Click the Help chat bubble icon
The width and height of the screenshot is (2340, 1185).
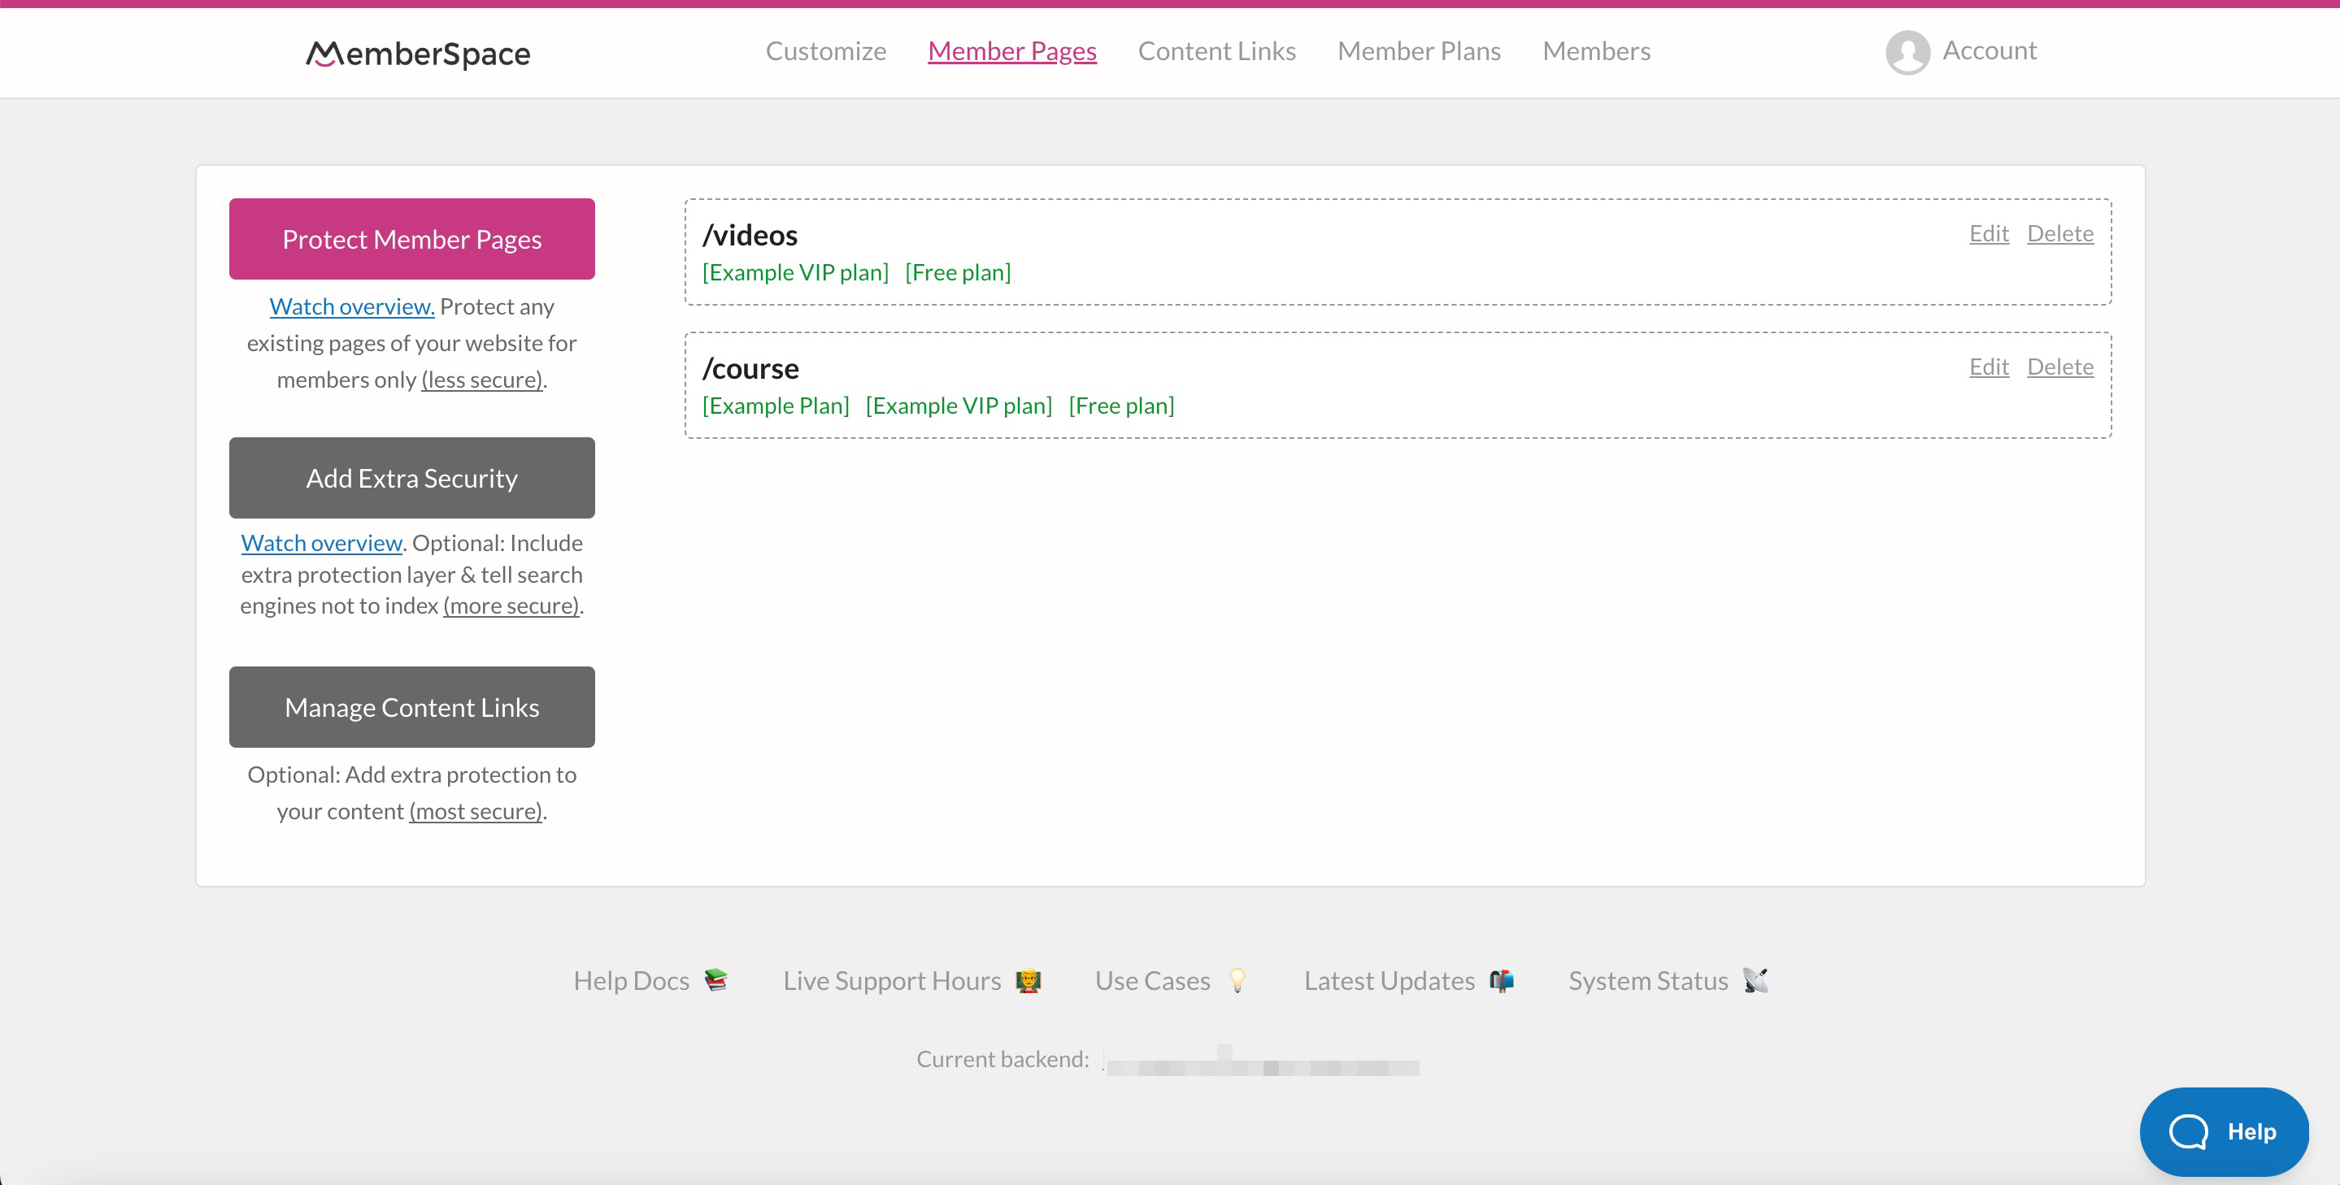click(x=2222, y=1131)
